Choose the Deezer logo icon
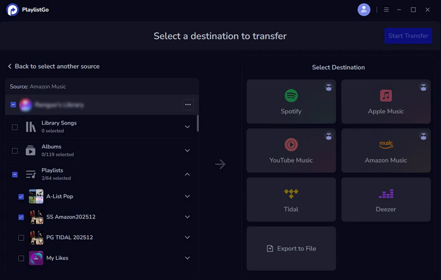 386,194
